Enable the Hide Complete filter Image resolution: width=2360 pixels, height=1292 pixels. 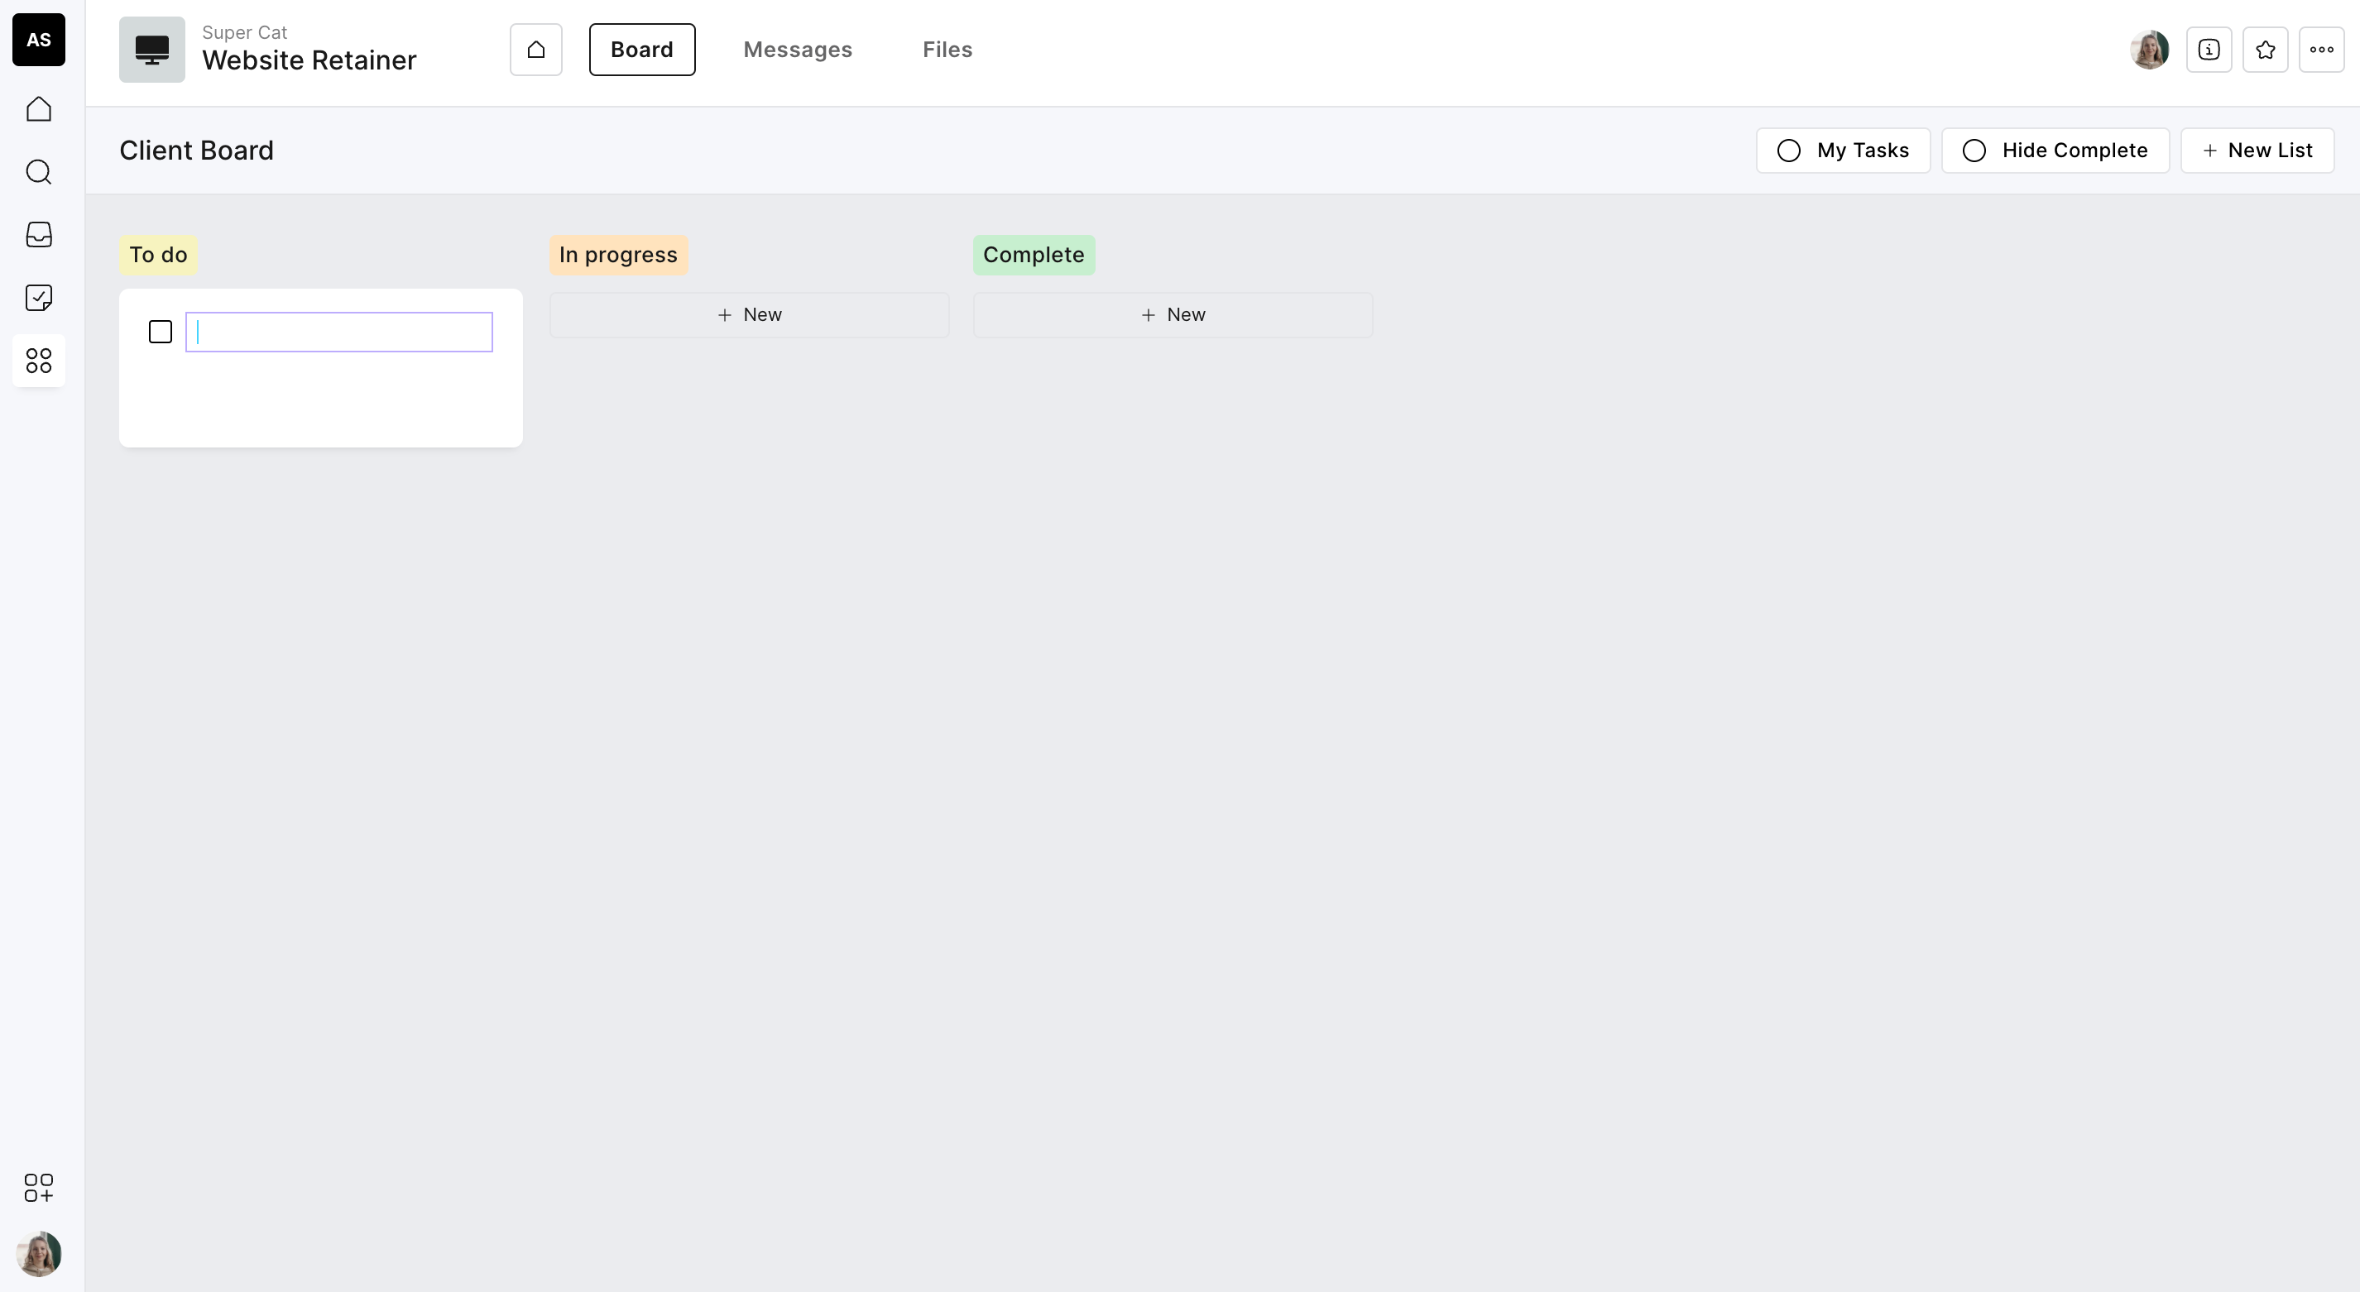click(2054, 151)
